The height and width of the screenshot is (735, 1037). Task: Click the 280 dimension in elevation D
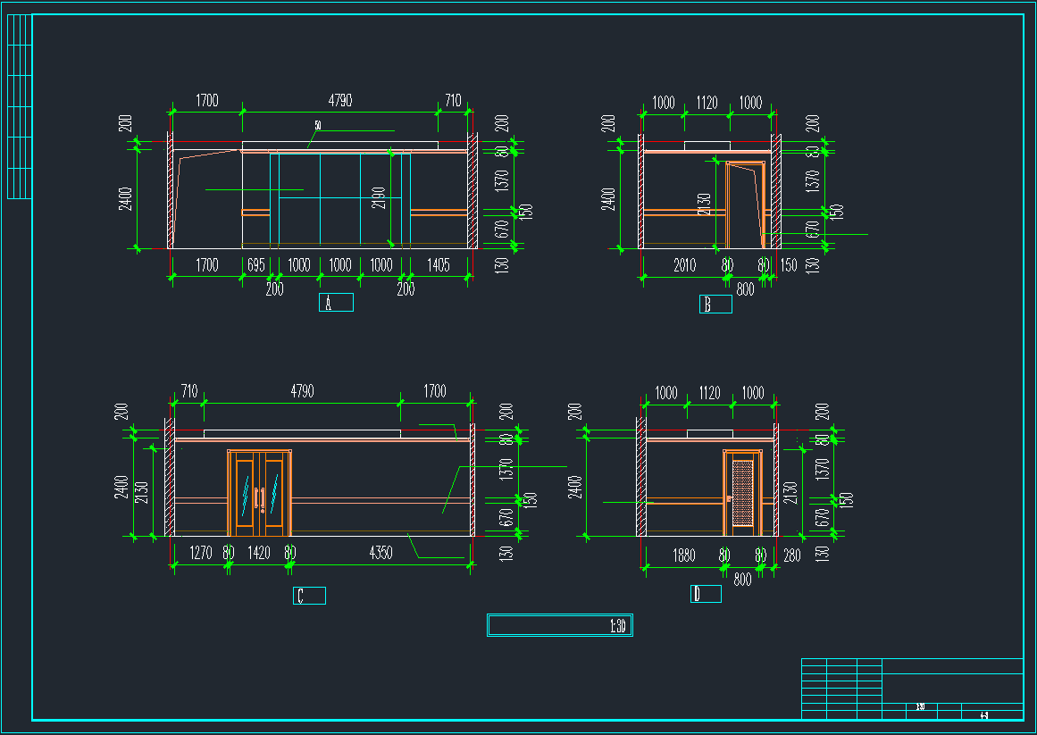[791, 555]
